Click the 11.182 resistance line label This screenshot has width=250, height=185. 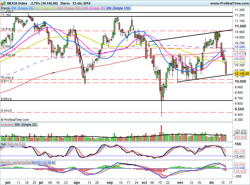pyautogui.click(x=6, y=15)
